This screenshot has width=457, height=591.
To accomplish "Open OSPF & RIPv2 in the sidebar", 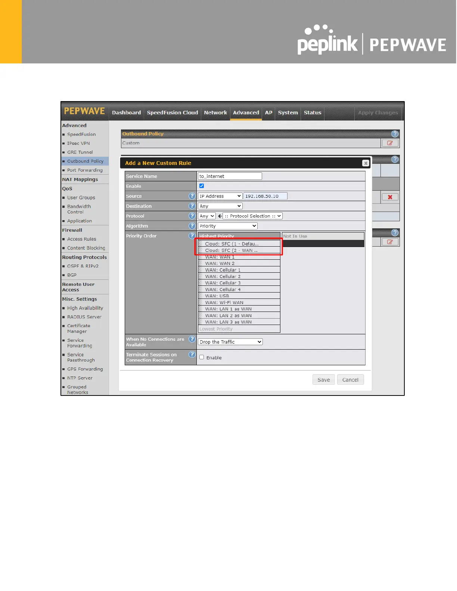I will [83, 266].
